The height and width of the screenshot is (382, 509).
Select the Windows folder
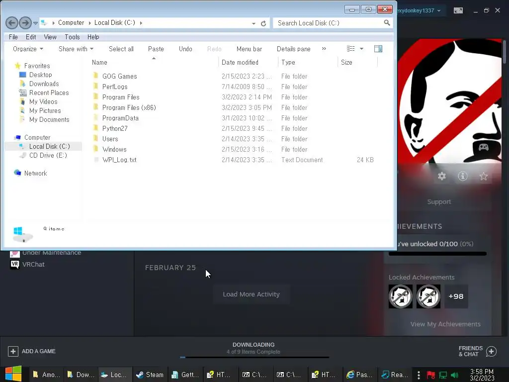pyautogui.click(x=114, y=149)
